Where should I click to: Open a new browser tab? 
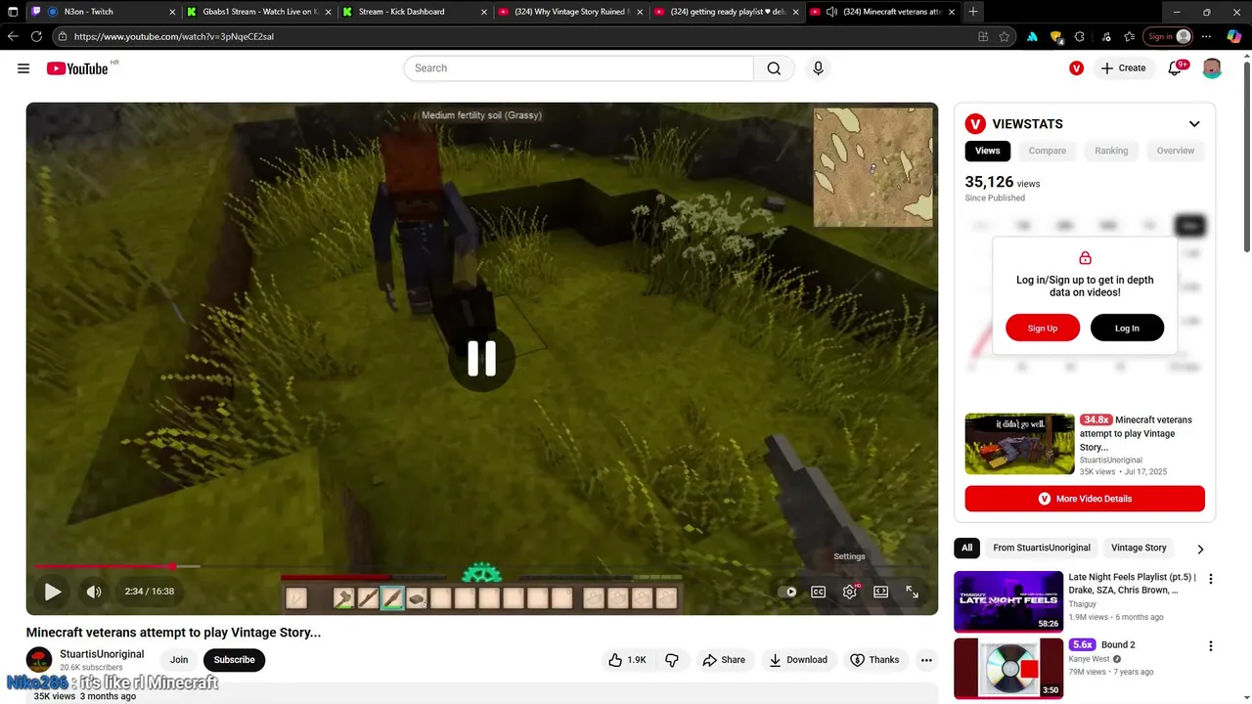click(x=973, y=12)
